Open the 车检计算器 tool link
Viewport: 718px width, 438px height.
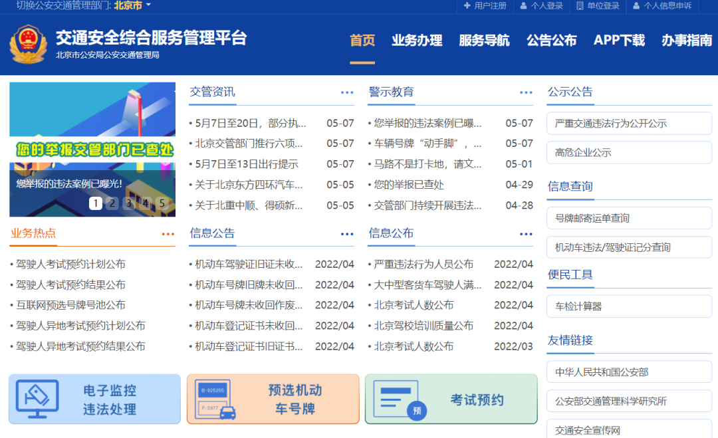(x=628, y=306)
